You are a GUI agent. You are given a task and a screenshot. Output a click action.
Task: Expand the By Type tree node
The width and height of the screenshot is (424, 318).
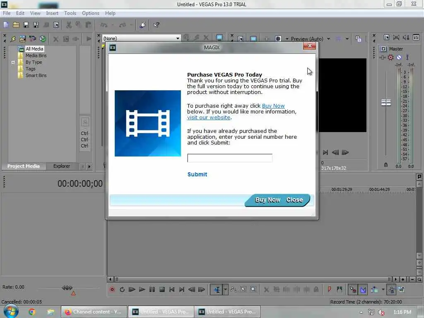[13, 62]
